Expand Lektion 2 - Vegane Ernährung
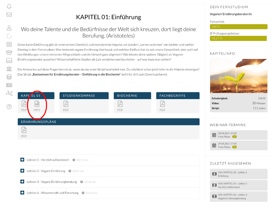 22,171
